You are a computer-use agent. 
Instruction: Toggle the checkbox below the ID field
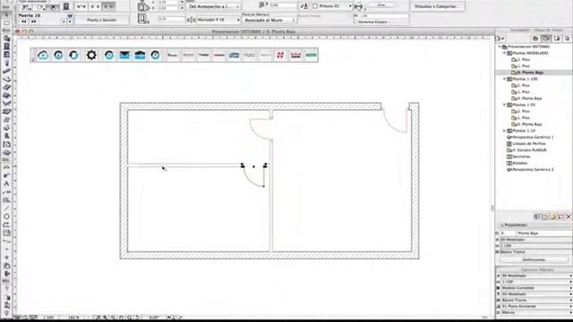[x=355, y=21]
